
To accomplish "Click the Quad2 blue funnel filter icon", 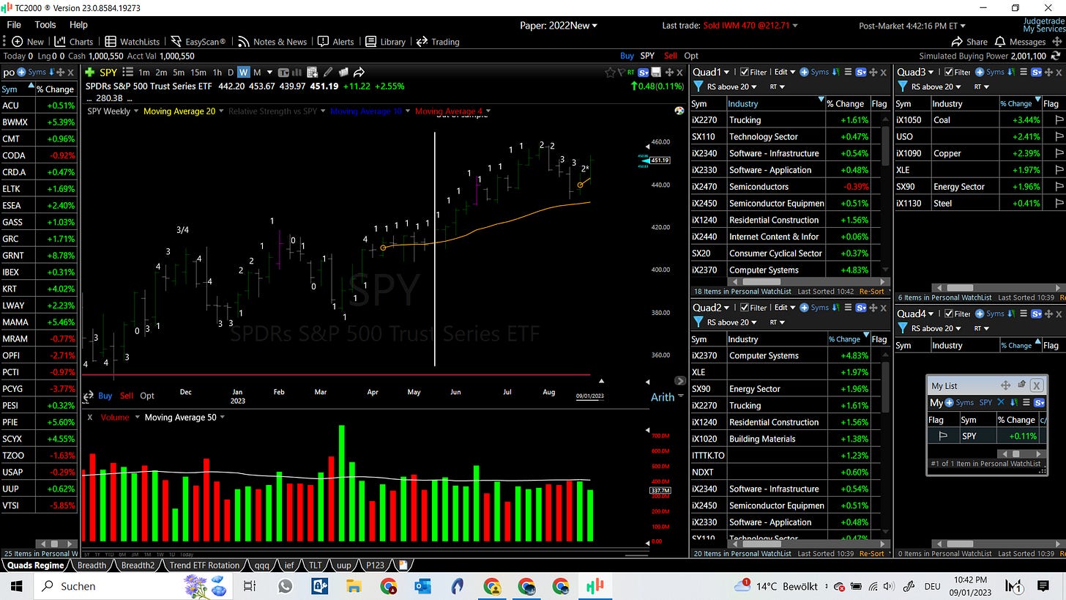I will click(698, 322).
